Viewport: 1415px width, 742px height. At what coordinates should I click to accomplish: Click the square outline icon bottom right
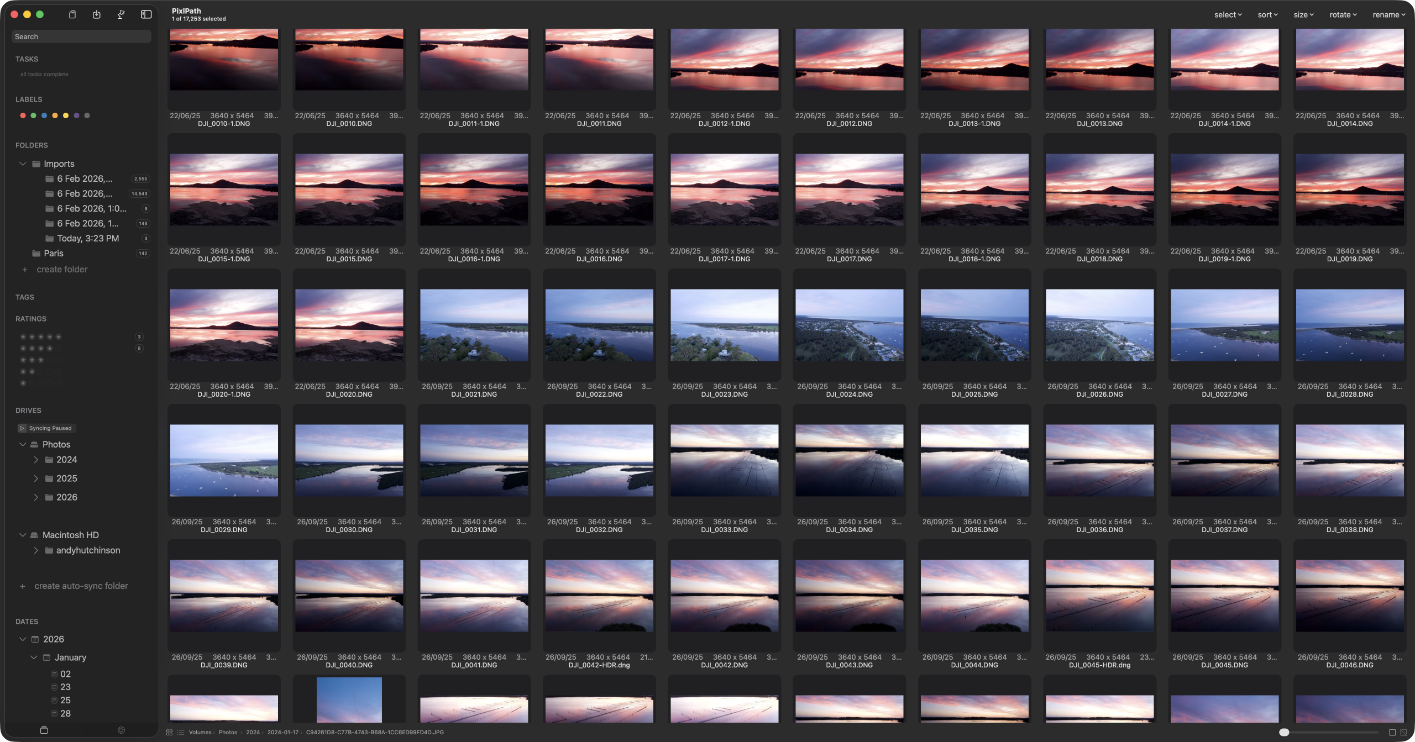click(1392, 732)
